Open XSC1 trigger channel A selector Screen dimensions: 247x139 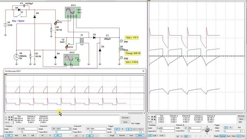pos(239,136)
